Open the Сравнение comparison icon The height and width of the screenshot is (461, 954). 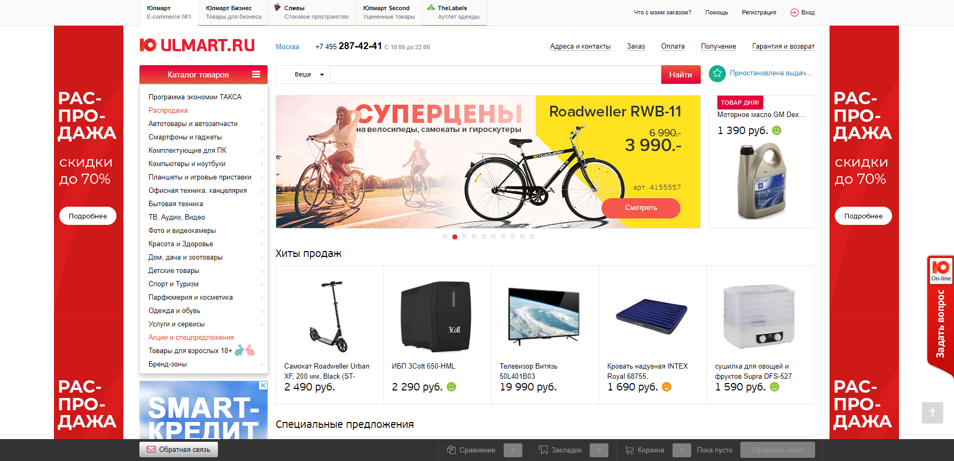coord(451,450)
